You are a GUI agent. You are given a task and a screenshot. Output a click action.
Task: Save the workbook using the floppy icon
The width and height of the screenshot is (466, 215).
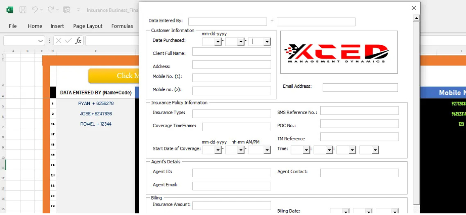coord(23,10)
